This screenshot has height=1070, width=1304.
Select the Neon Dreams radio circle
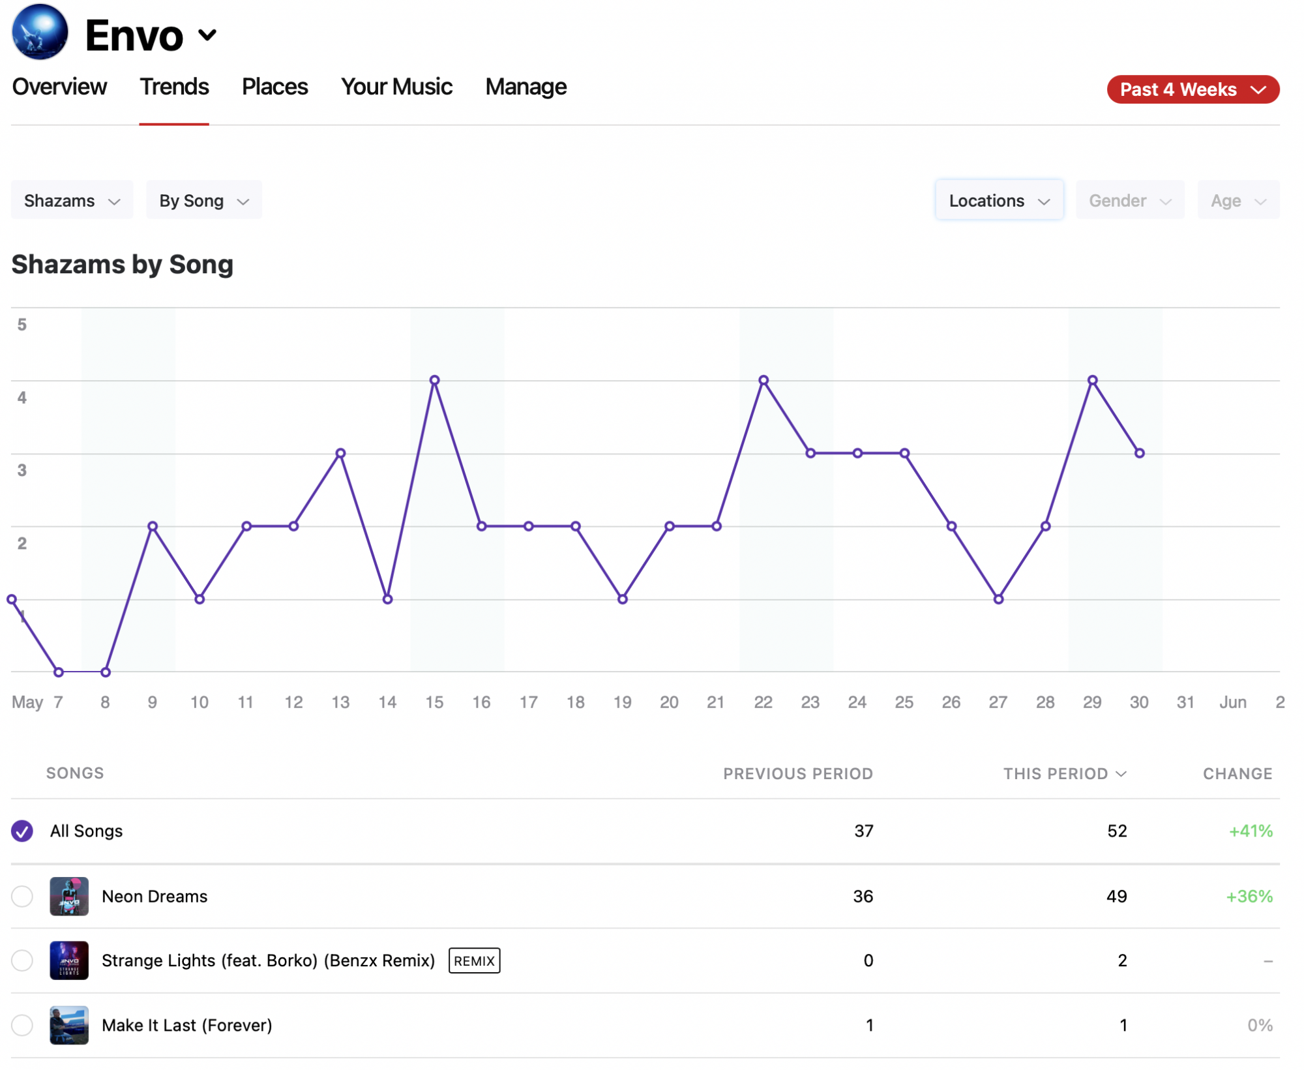click(x=22, y=897)
